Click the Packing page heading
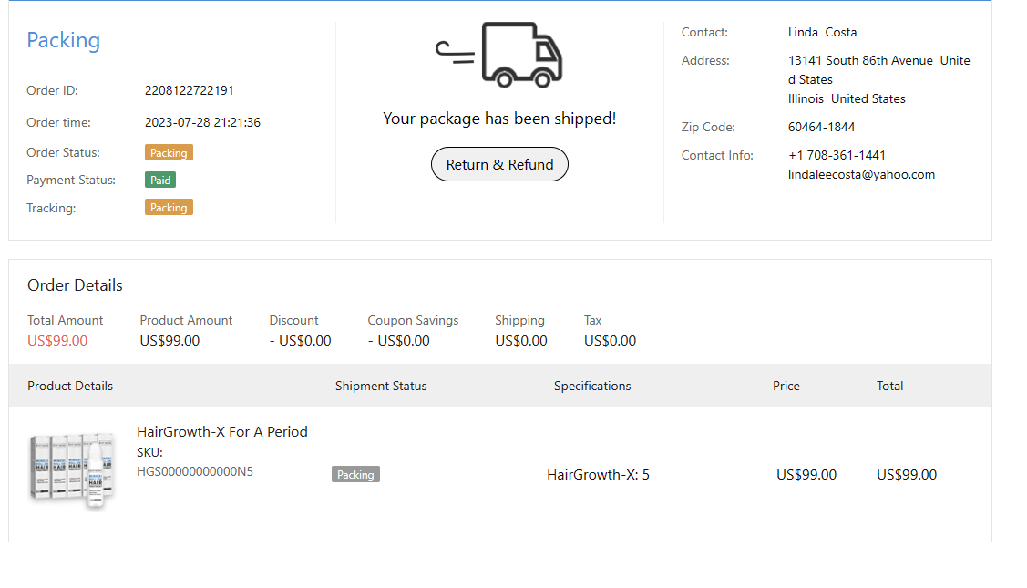This screenshot has width=1027, height=588. [x=63, y=40]
